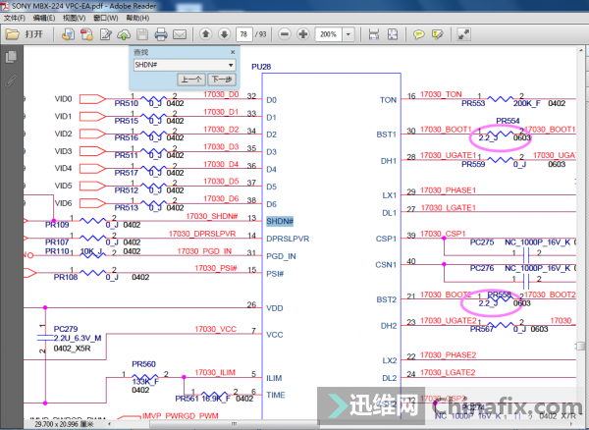Click the 17030_PSI# net label

216,268
